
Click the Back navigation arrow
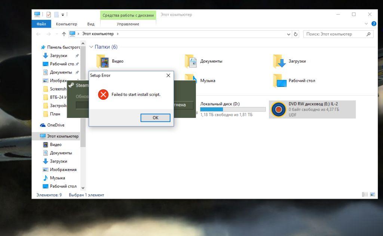click(39, 34)
